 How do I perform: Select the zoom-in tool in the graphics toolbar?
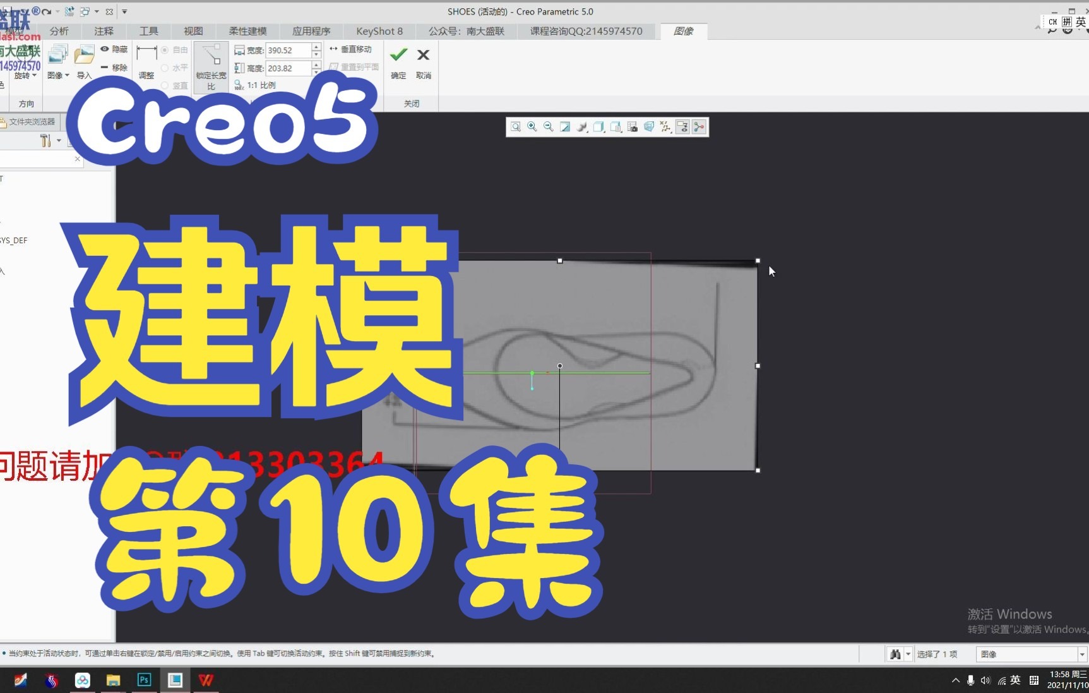[x=532, y=126]
